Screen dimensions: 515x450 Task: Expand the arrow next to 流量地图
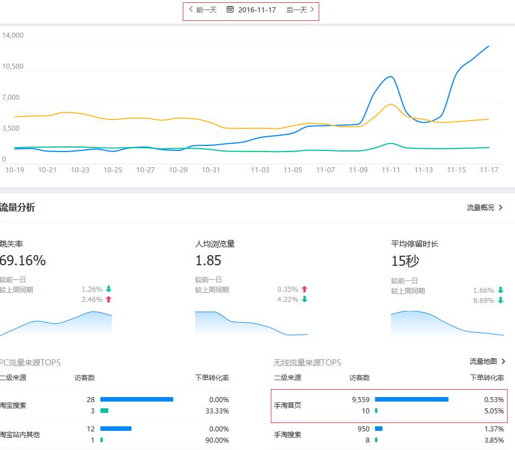pos(503,361)
